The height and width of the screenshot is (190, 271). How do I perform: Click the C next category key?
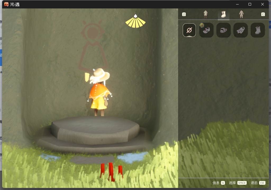pyautogui.click(x=263, y=14)
